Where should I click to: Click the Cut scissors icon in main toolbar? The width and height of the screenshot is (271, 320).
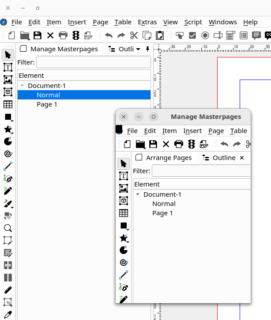[134, 36]
